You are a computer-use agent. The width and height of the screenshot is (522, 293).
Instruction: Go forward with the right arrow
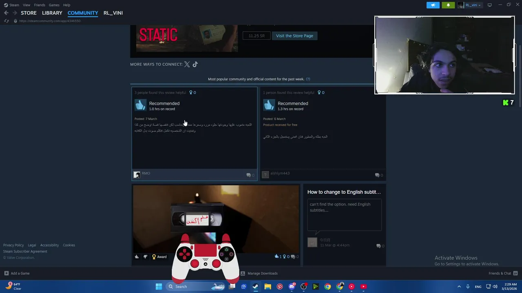[x=15, y=13]
